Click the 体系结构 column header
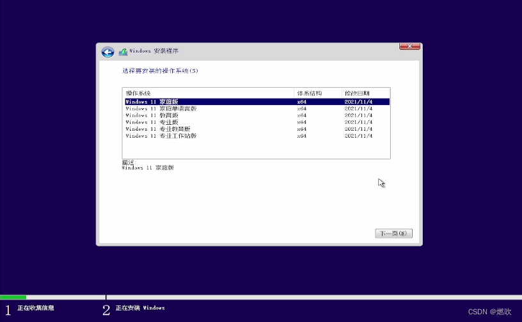Screen dimensions: 522x322 tap(318, 93)
